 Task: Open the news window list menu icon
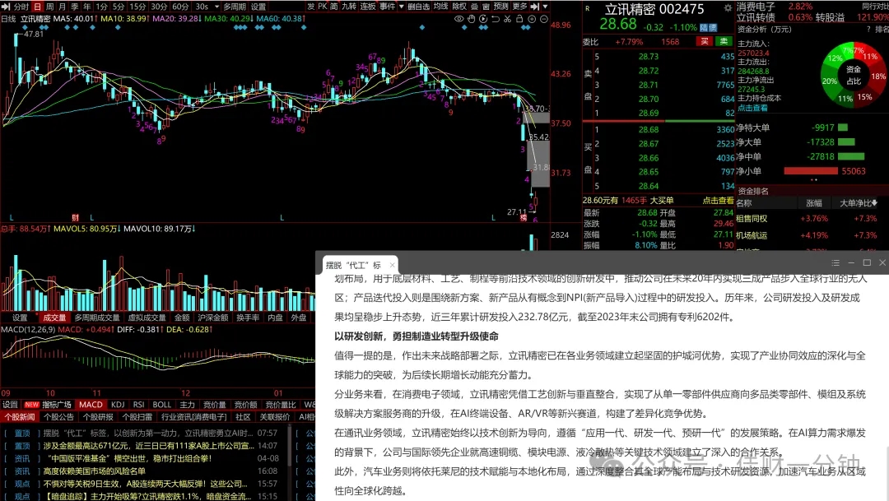click(x=835, y=262)
